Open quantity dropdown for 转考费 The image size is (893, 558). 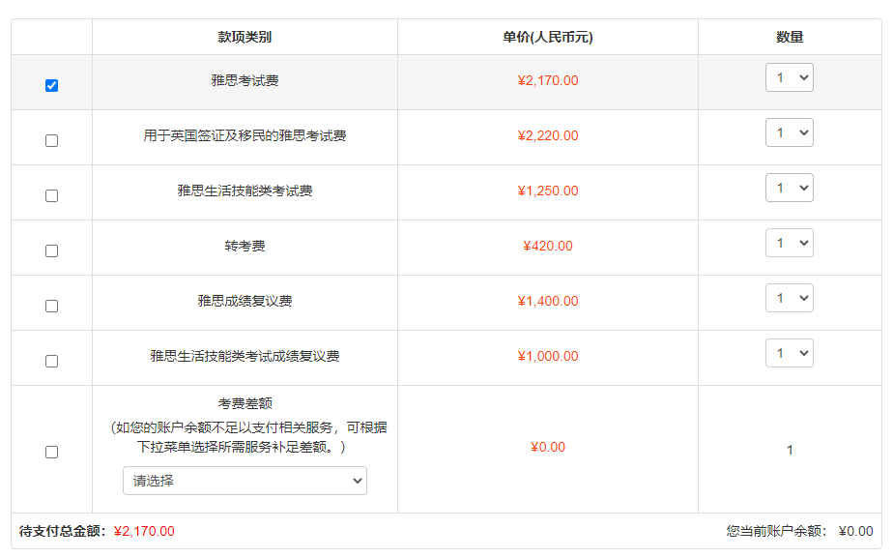[790, 243]
